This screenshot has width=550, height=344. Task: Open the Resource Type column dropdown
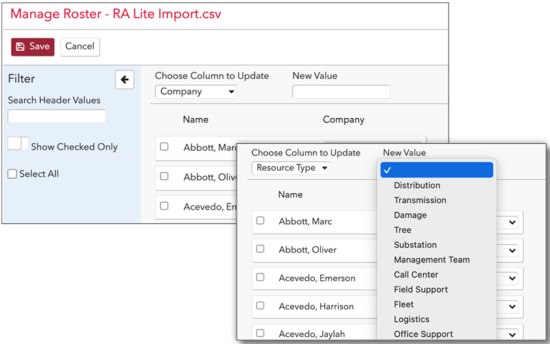[x=291, y=168]
